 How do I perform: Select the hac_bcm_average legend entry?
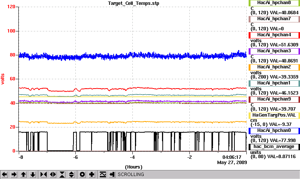(x=274, y=147)
